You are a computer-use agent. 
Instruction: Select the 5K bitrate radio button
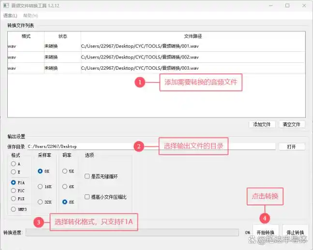(65, 171)
